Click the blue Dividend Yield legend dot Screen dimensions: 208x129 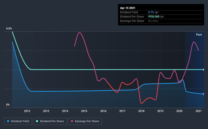[8, 121]
